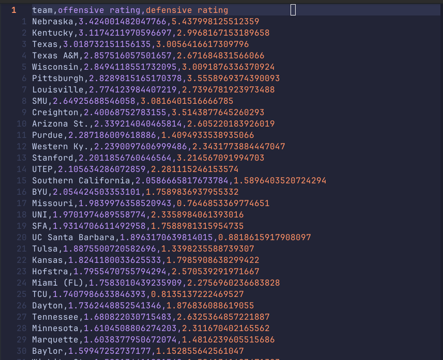
Task: Click Western Ky. offensive rating value
Action: [x=141, y=147]
